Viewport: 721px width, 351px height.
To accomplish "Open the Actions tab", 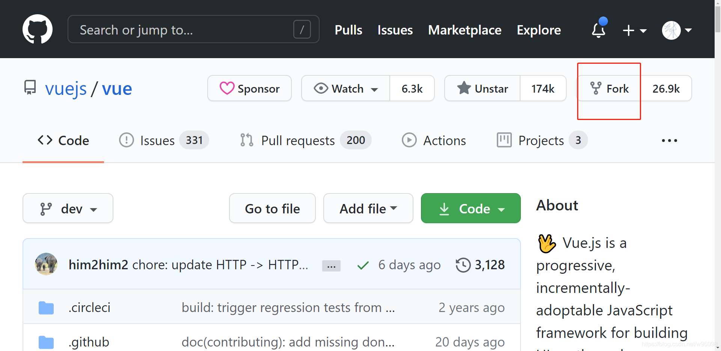I will click(x=434, y=141).
